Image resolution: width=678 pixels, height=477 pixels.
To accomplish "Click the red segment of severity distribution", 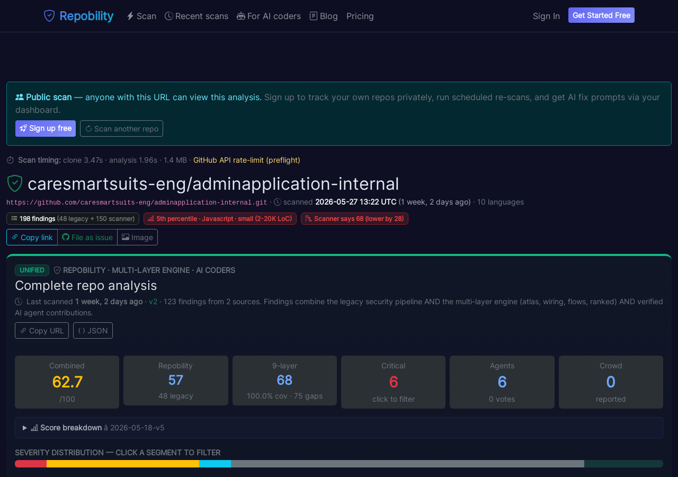I will click(31, 464).
